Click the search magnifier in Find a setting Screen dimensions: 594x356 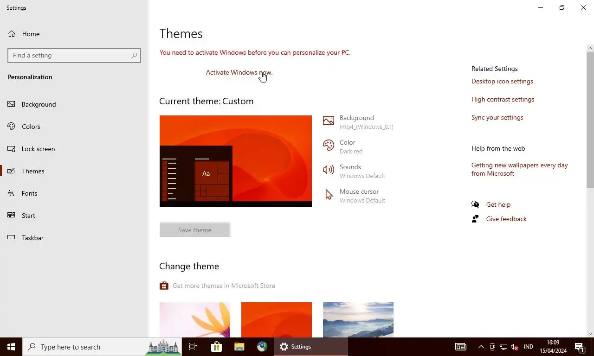click(x=134, y=55)
